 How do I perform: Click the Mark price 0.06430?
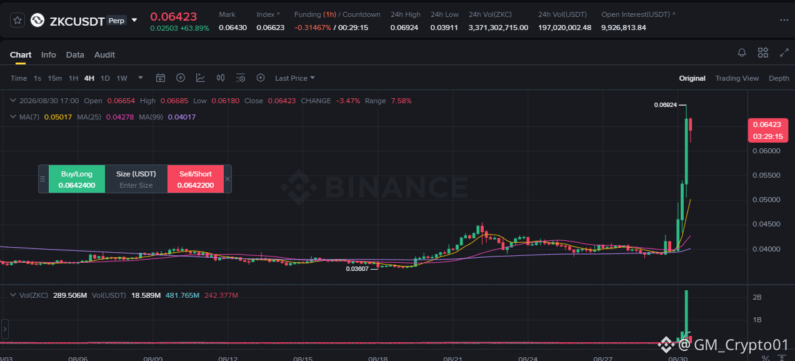[x=234, y=28]
